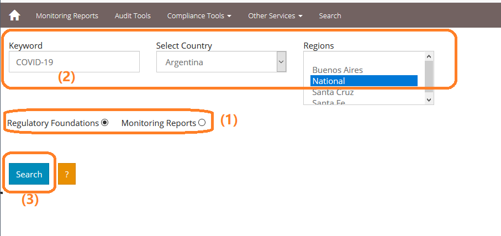Click the blue Search button
The width and height of the screenshot is (501, 236).
[29, 174]
